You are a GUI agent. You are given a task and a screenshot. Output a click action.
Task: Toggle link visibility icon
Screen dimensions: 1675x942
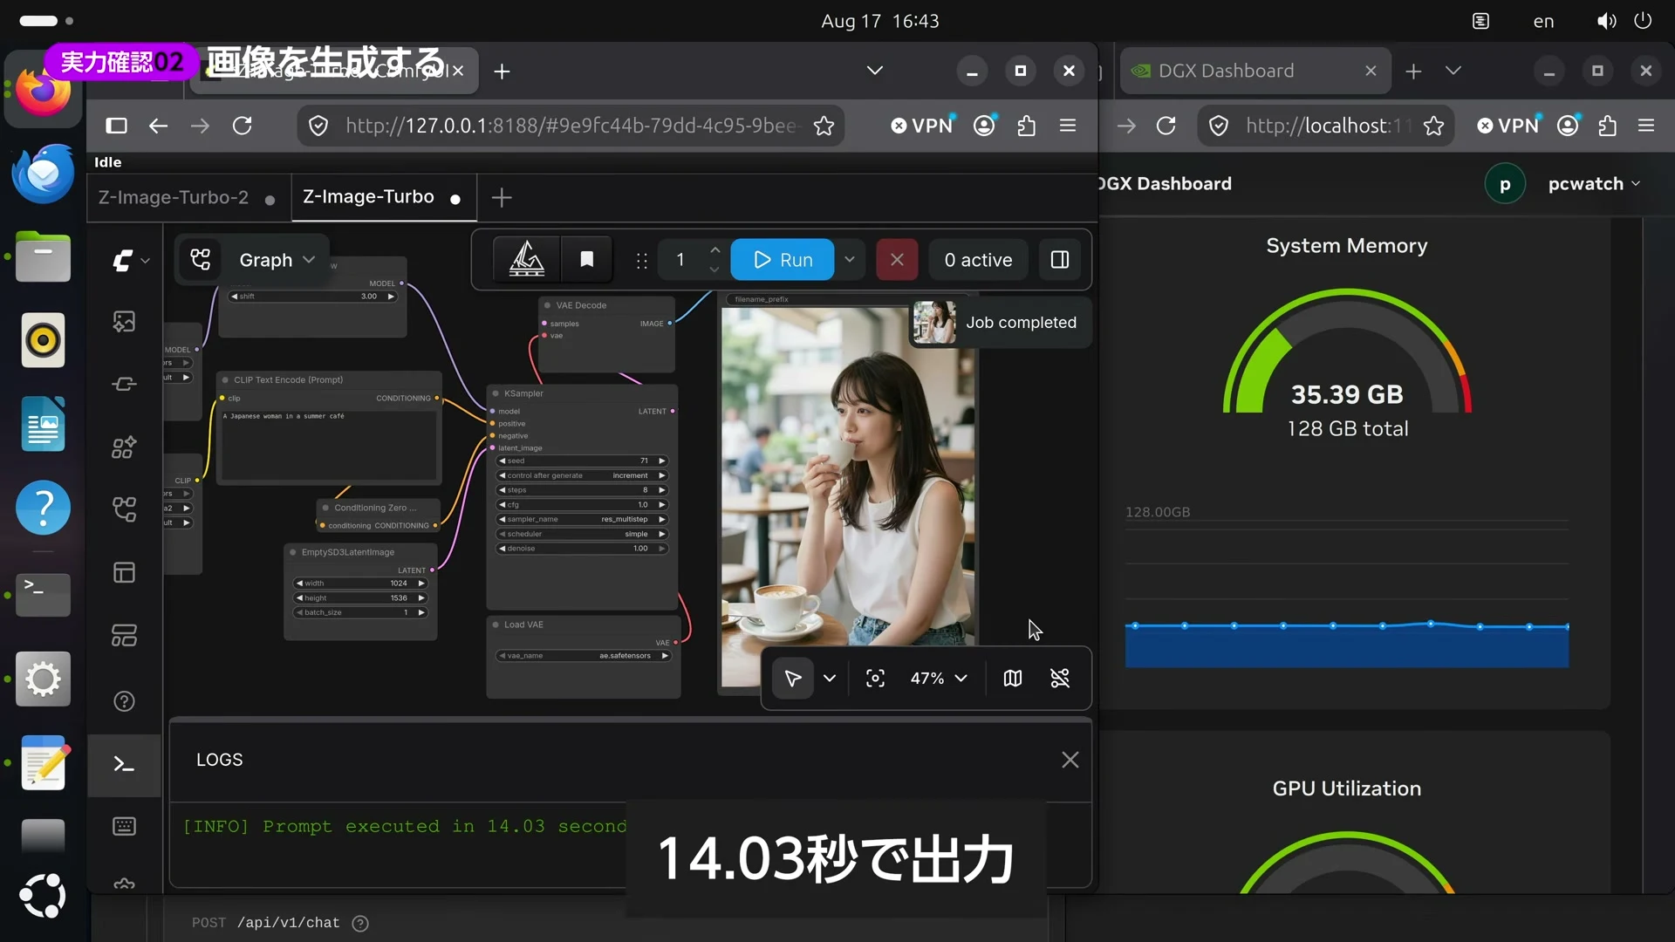coord(1060,679)
